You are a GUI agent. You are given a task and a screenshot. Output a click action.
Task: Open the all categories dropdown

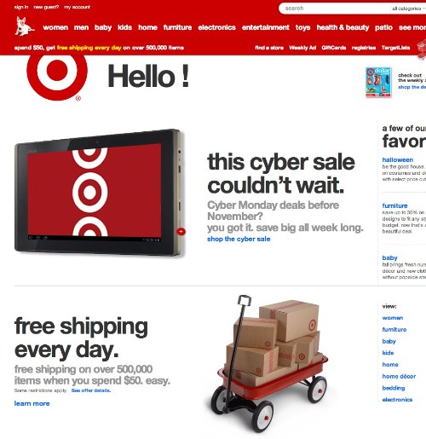coord(408,9)
